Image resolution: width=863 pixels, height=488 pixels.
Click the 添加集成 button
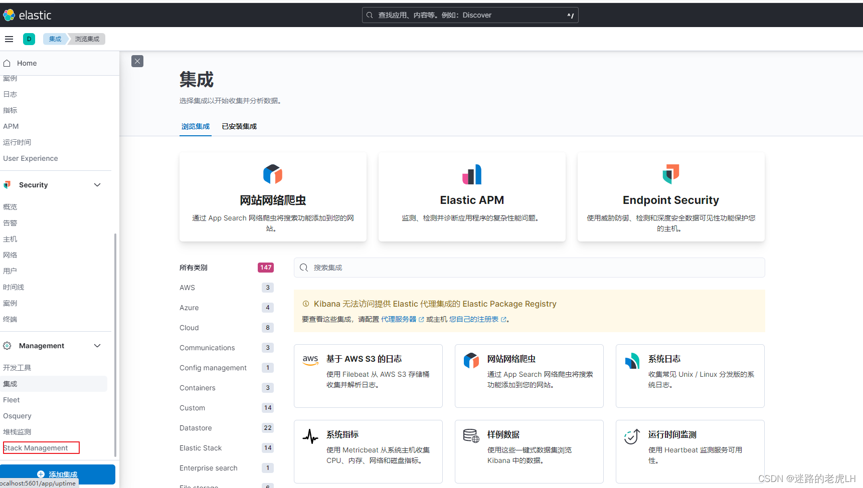pos(57,474)
